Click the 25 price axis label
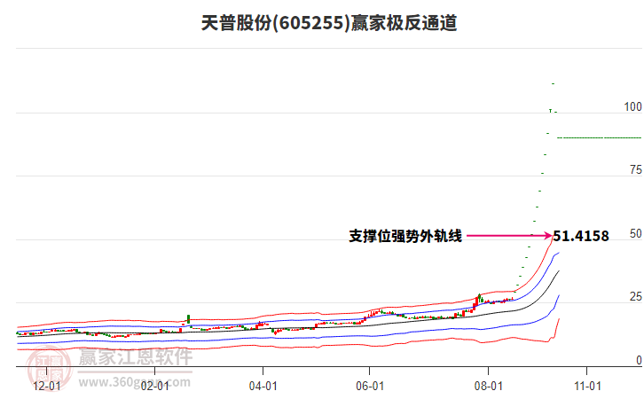This screenshot has height=399, width=644. tap(635, 297)
